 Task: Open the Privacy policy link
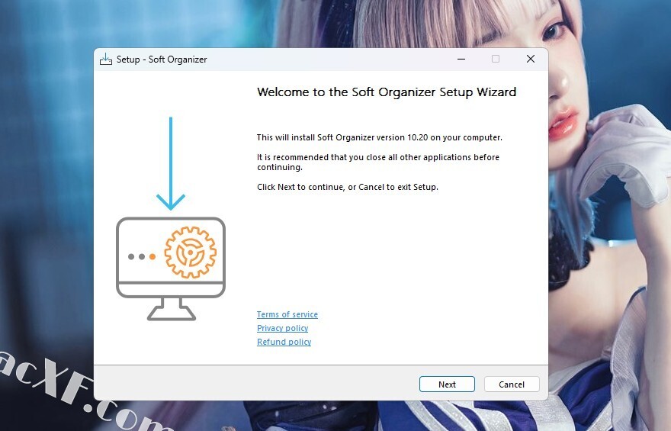[282, 328]
